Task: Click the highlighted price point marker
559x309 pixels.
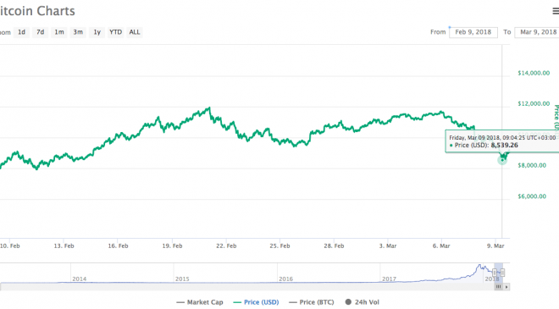Action: [502, 160]
